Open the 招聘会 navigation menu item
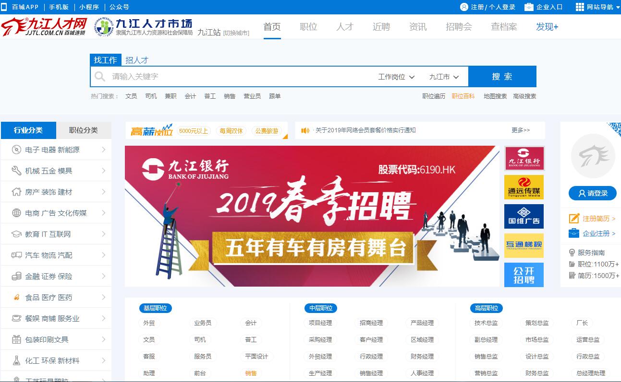Viewport: 621px width, 382px height. pos(459,27)
